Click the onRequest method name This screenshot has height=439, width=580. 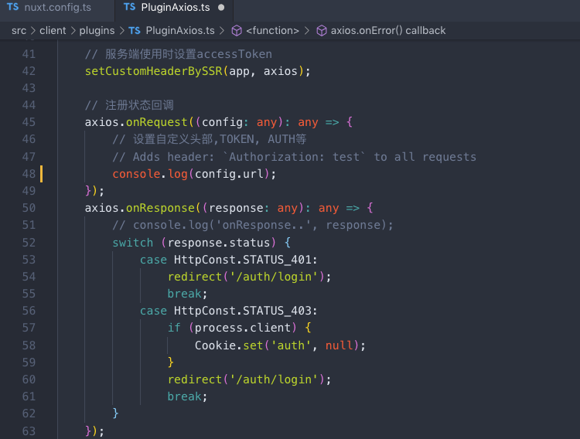click(157, 122)
